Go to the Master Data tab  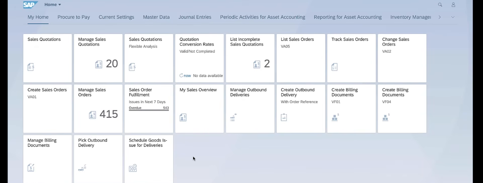click(x=156, y=17)
